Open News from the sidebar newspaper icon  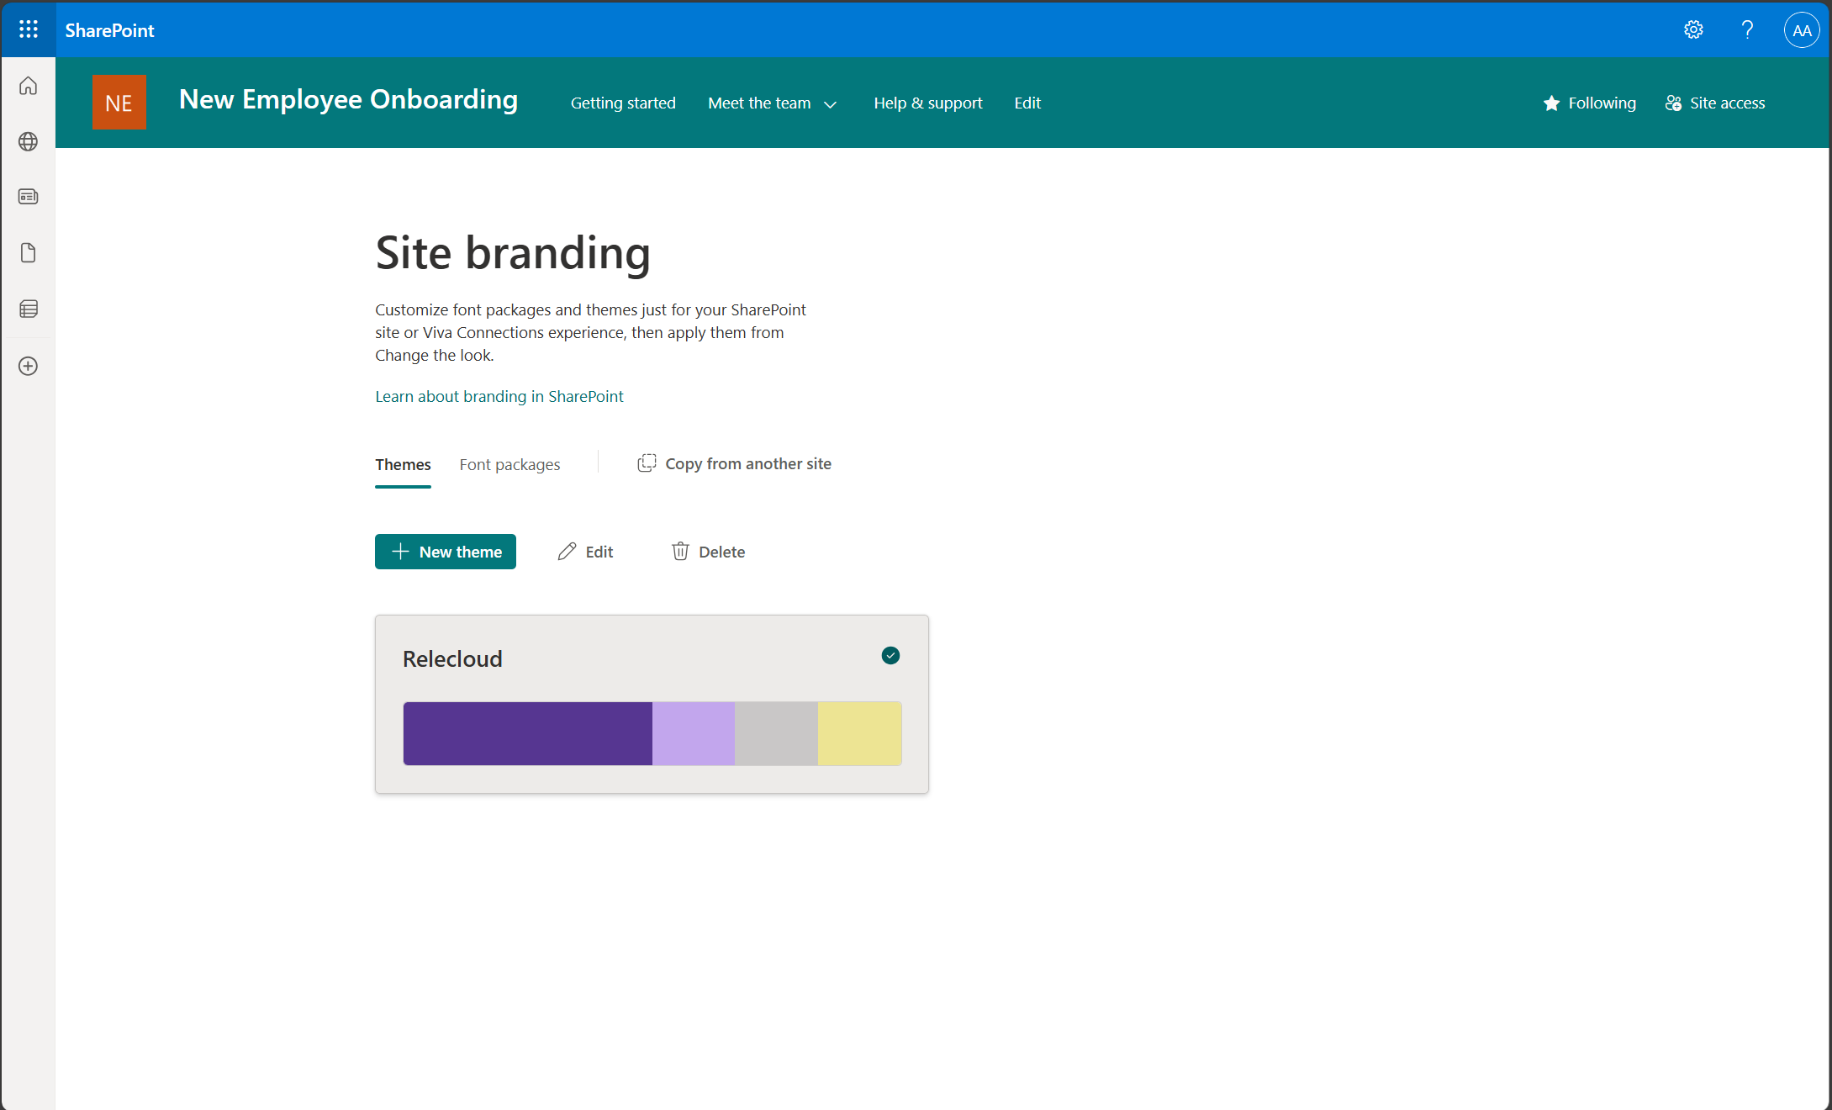point(28,196)
